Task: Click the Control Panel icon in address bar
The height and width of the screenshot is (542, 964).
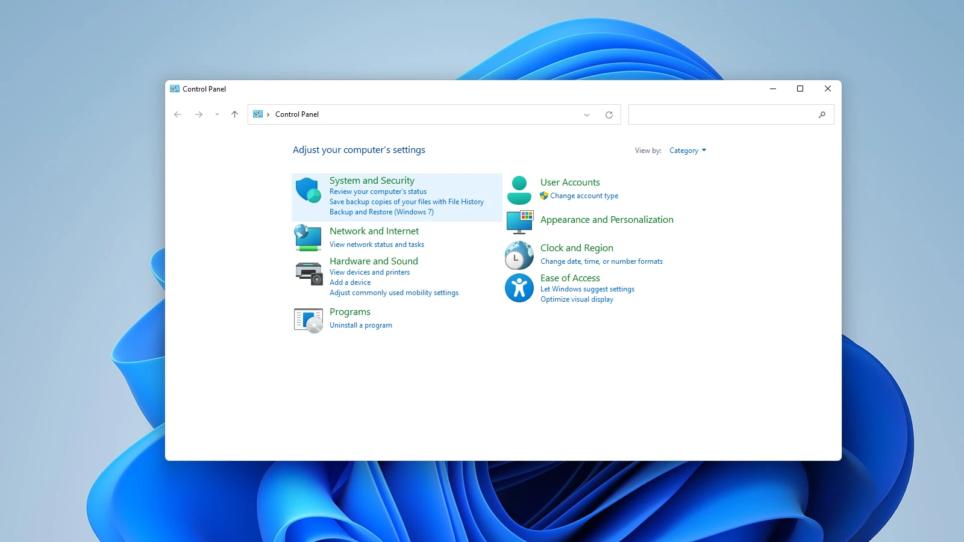Action: click(x=258, y=114)
